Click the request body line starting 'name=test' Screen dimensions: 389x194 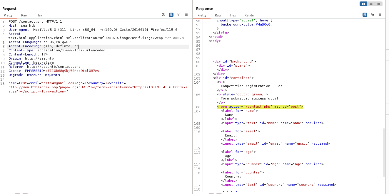click(x=67, y=83)
